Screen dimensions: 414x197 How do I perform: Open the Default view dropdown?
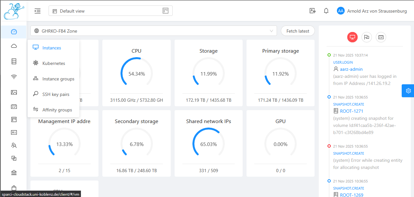pos(110,10)
